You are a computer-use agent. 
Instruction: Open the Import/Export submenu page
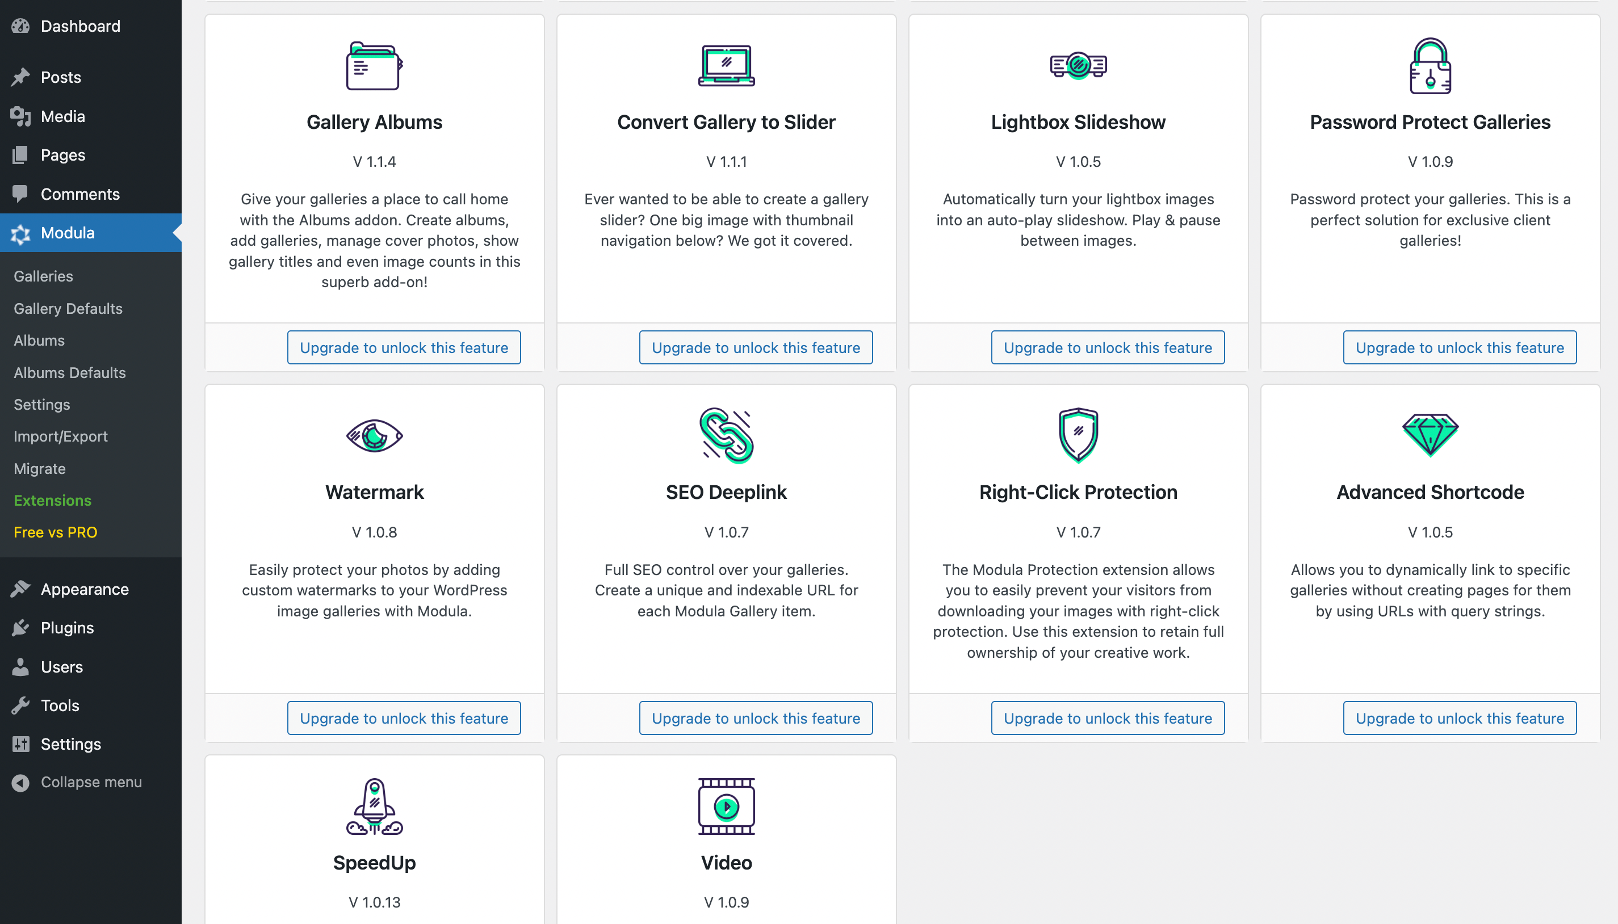coord(60,436)
